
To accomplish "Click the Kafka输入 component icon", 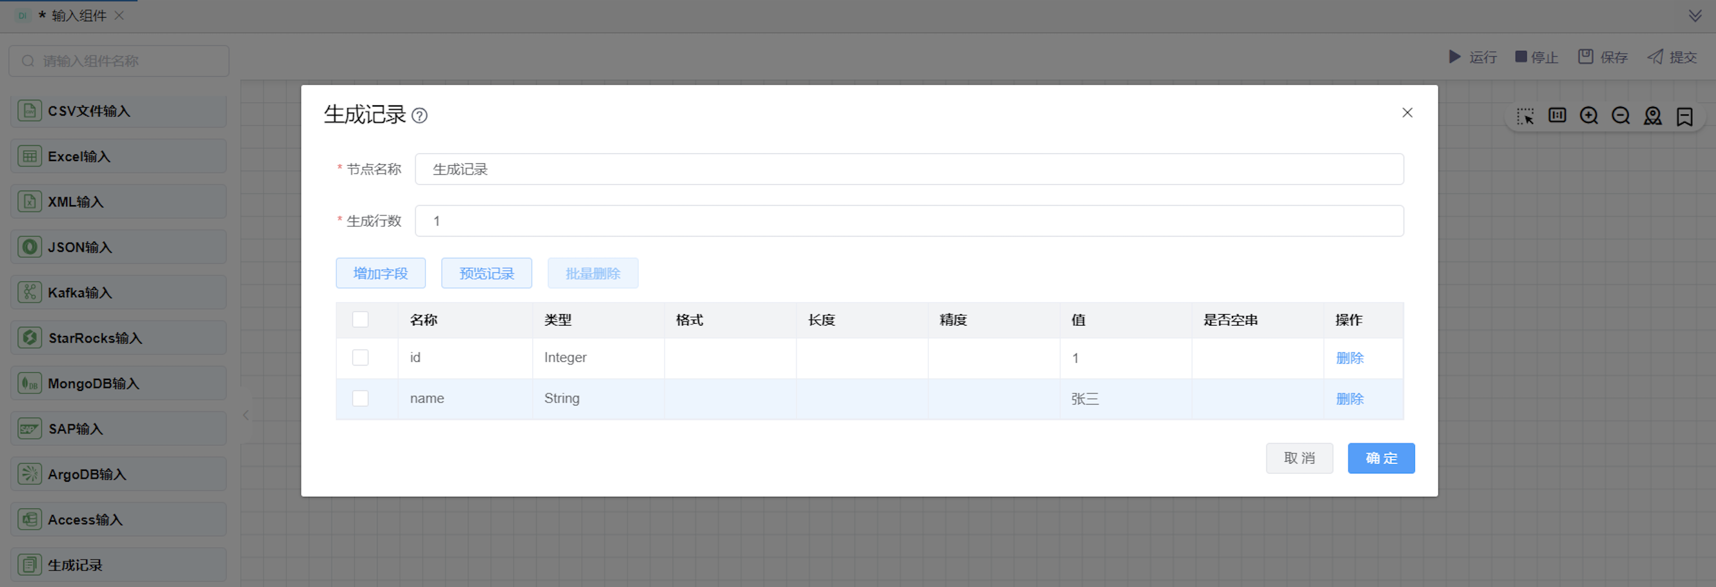I will (x=29, y=292).
